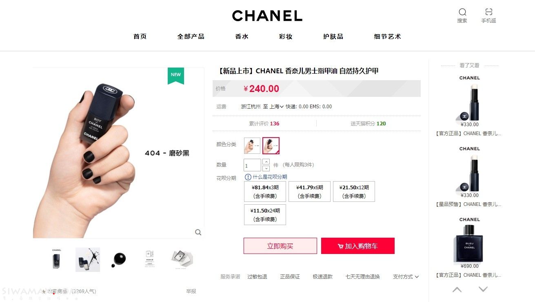The image size is (535, 302).
Task: Click the 什么是花呗分期 info icon
Action: click(x=248, y=177)
